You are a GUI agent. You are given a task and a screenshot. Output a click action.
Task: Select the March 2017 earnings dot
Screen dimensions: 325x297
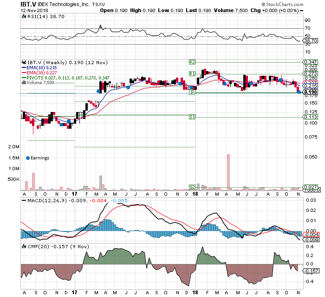pos(98,91)
